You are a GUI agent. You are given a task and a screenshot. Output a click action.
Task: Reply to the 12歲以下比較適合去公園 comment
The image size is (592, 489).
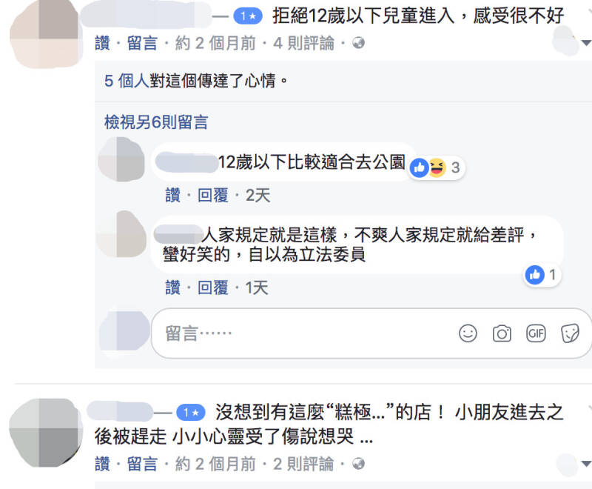(x=213, y=196)
